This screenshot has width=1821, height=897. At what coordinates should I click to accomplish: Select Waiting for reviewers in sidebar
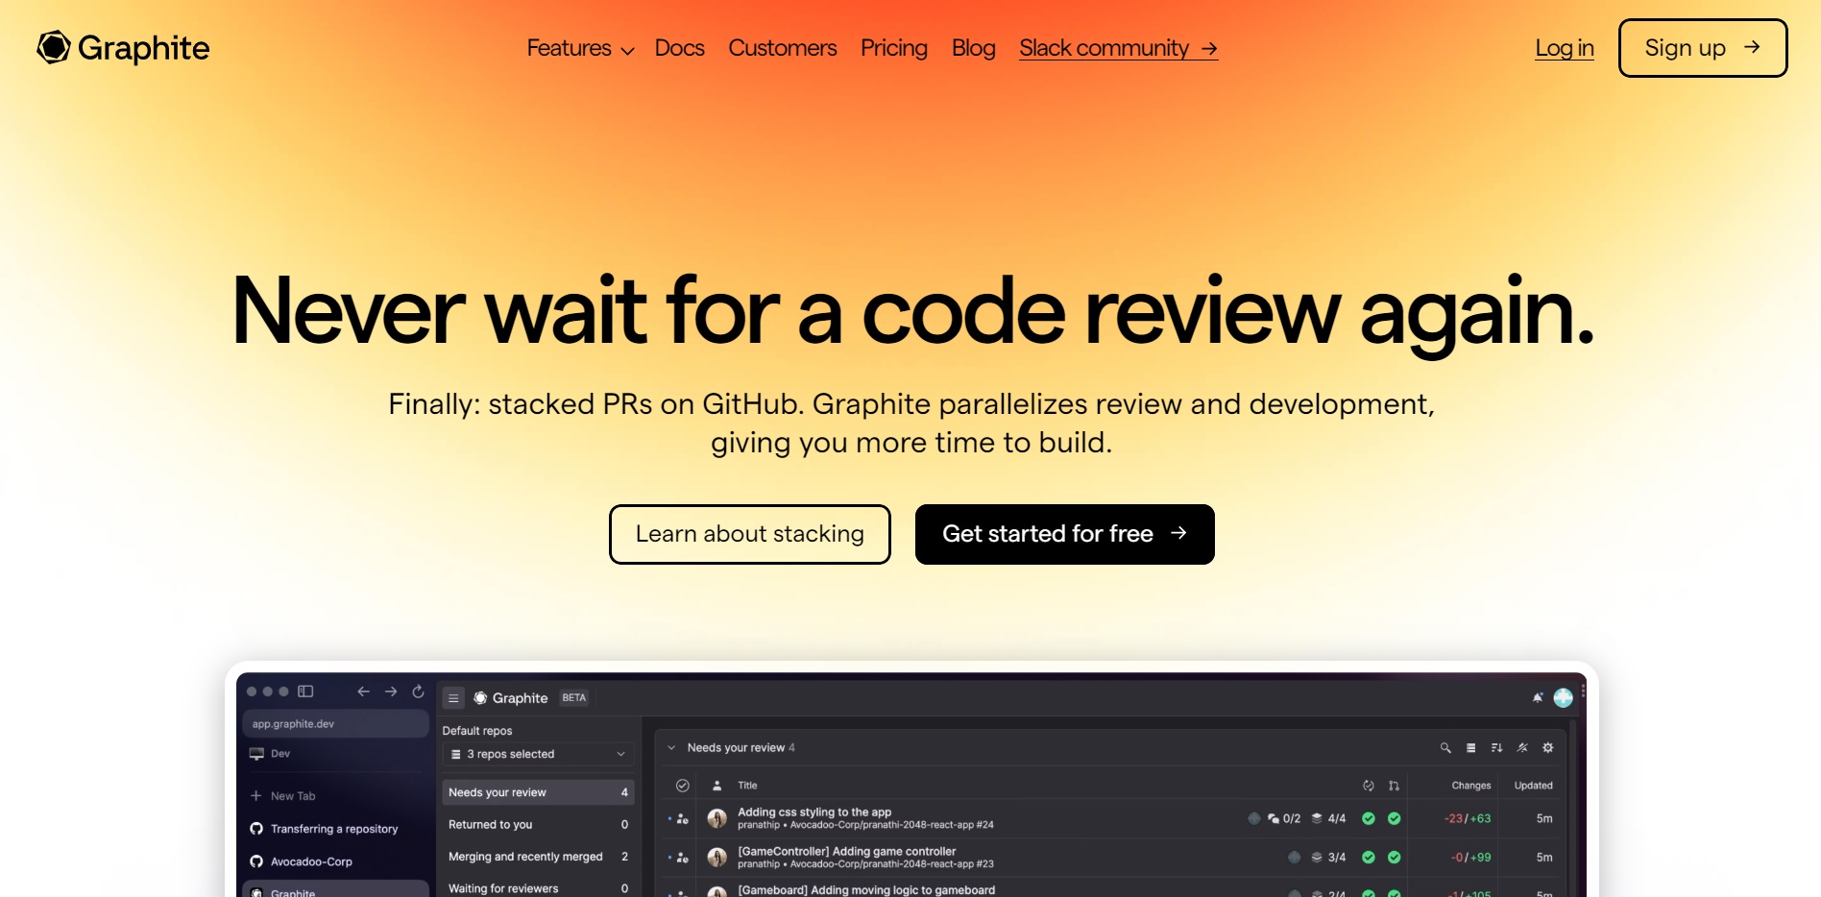538,888
